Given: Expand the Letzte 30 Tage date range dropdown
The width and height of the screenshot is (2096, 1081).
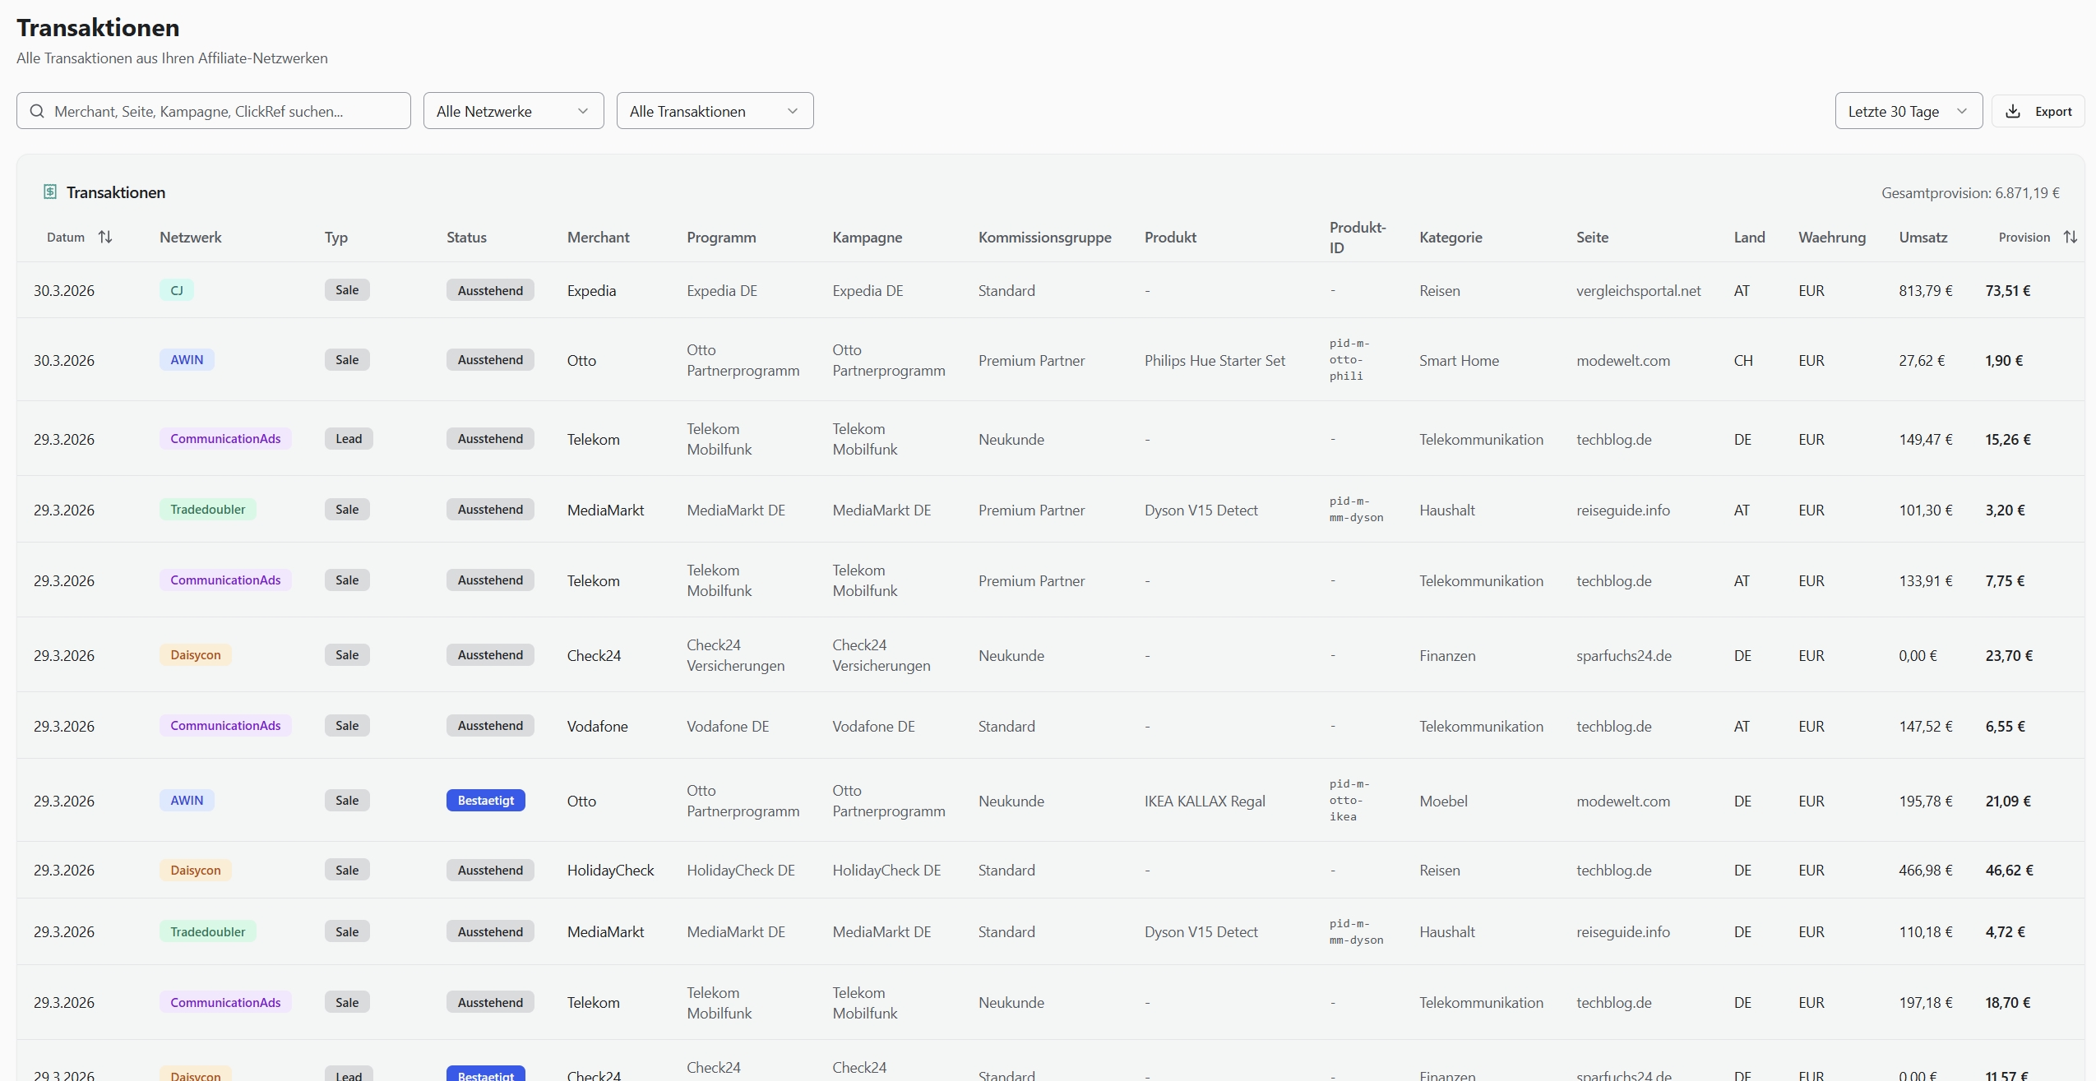Looking at the screenshot, I should (1908, 110).
